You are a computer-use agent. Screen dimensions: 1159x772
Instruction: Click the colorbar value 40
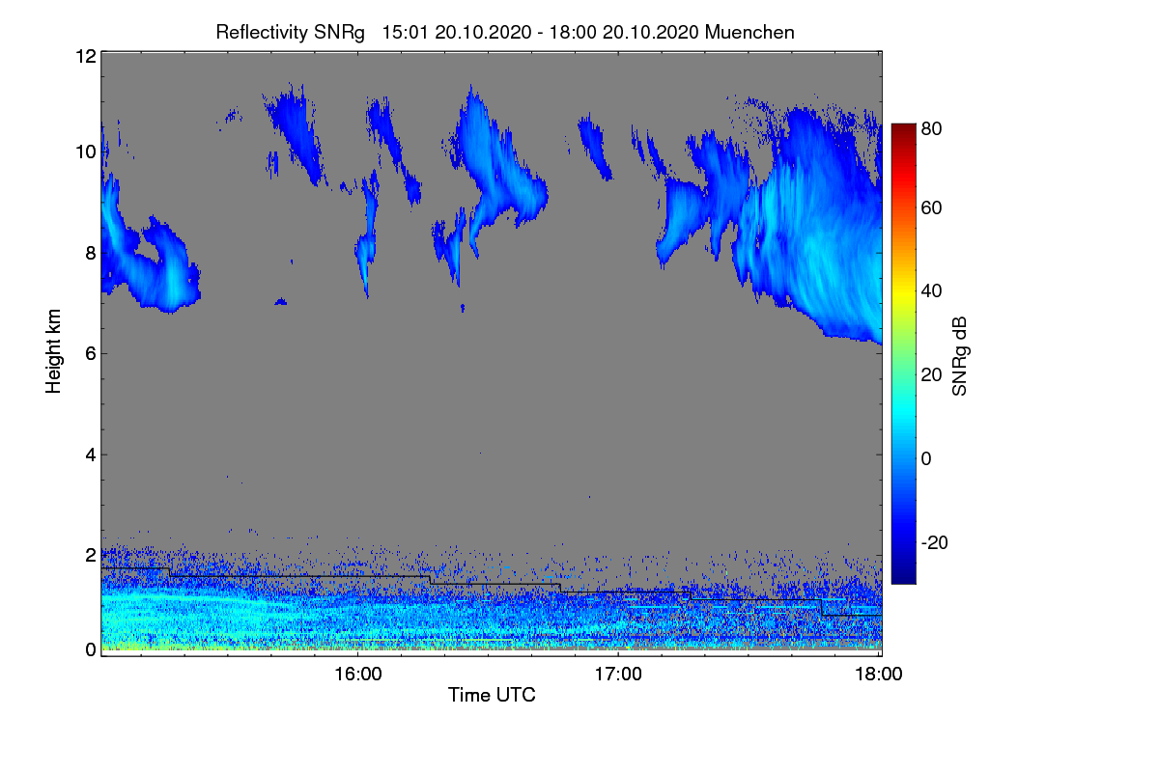pyautogui.click(x=931, y=290)
